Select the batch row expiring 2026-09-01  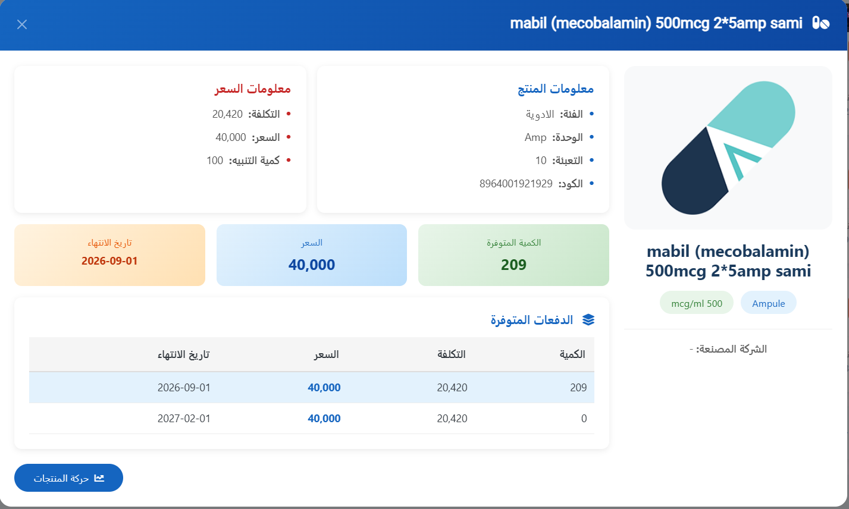tap(312, 388)
